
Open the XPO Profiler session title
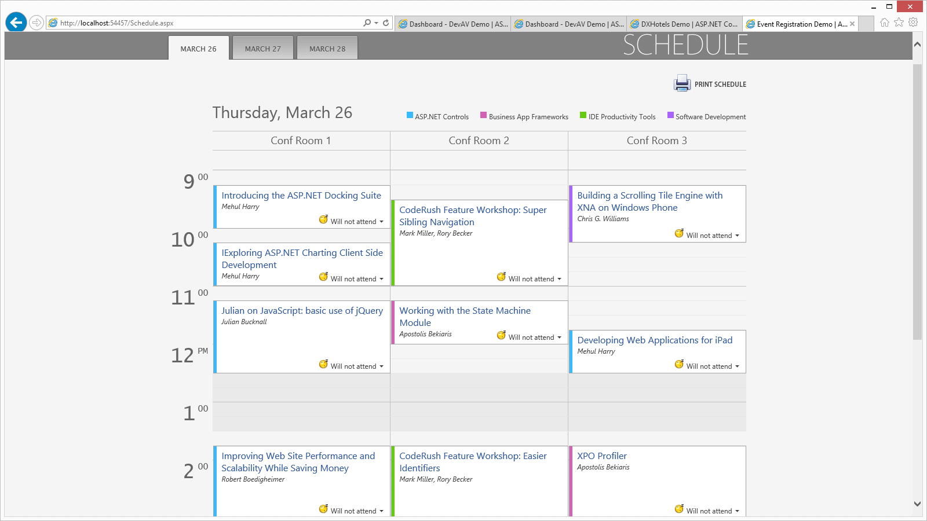[x=602, y=456]
